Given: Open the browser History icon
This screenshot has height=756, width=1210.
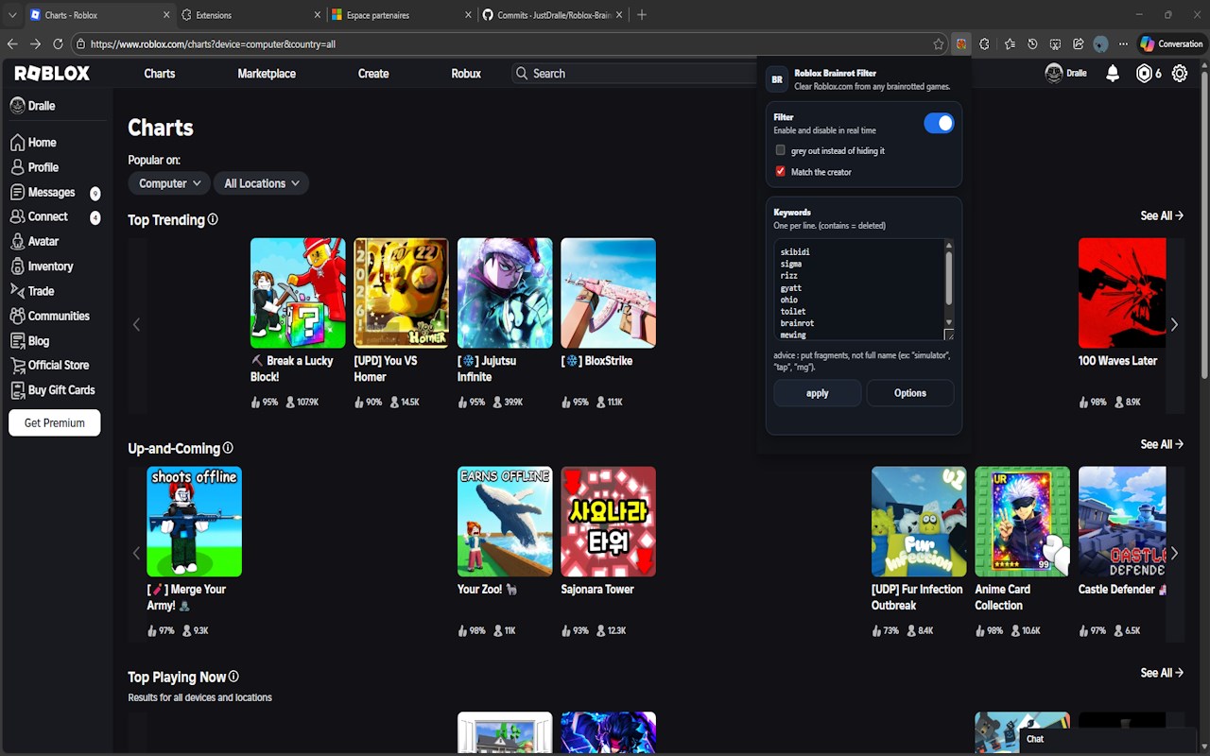Looking at the screenshot, I should pyautogui.click(x=1032, y=43).
